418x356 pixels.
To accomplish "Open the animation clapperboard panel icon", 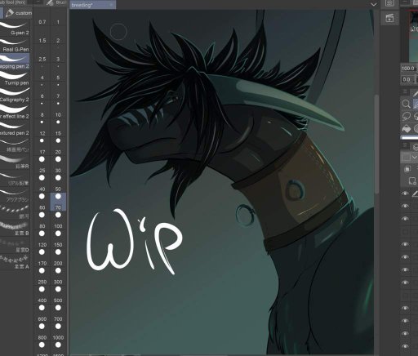I will [x=389, y=18].
